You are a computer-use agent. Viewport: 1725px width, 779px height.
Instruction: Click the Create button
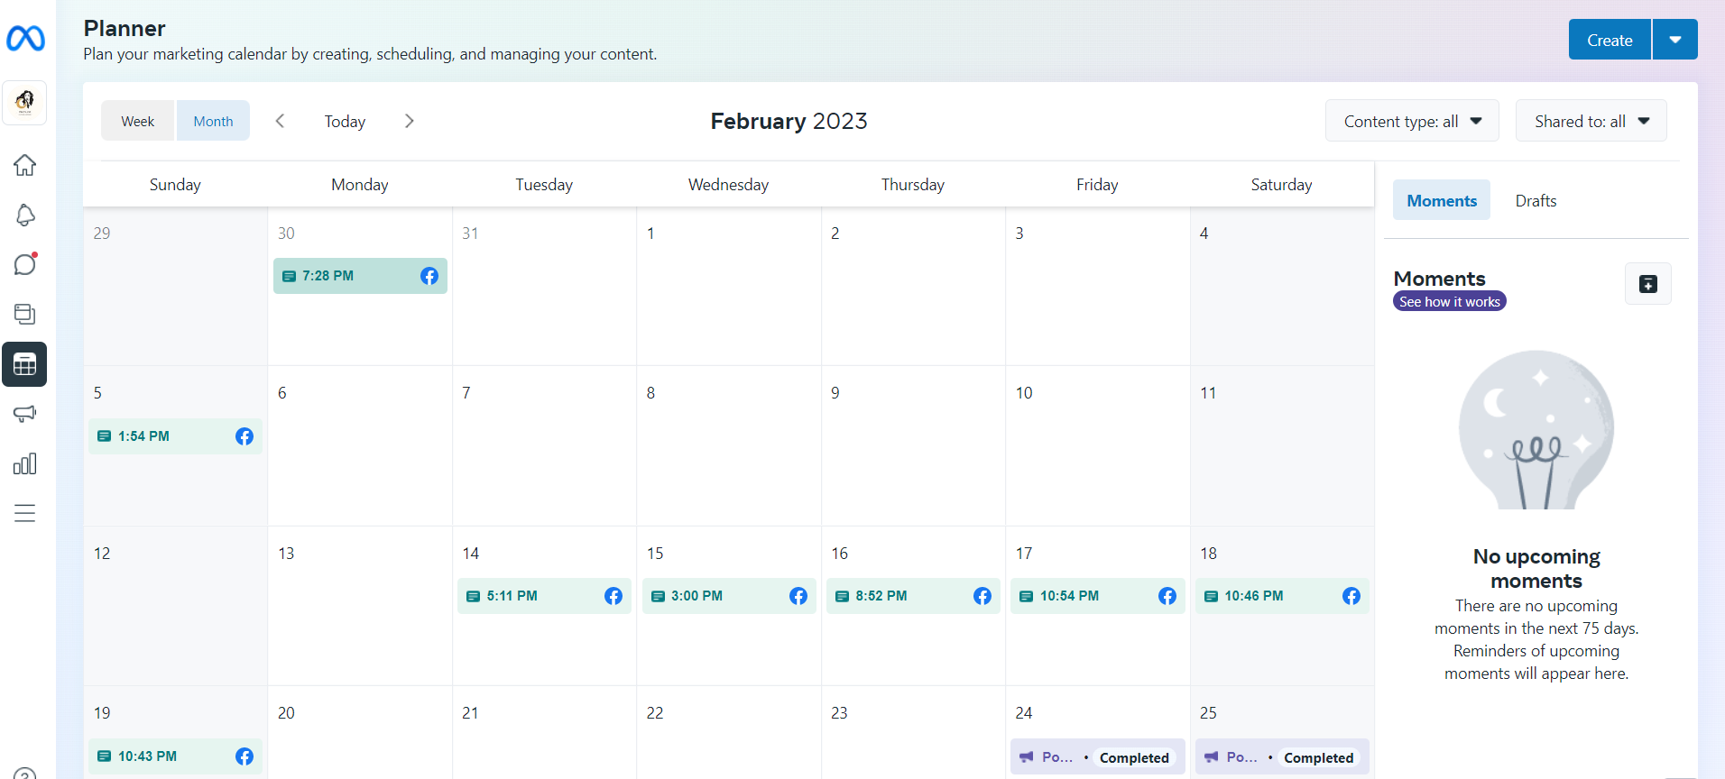coord(1610,40)
